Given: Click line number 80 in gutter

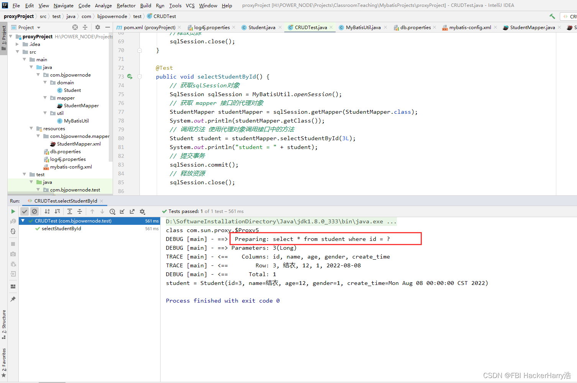Looking at the screenshot, I should coord(121,138).
